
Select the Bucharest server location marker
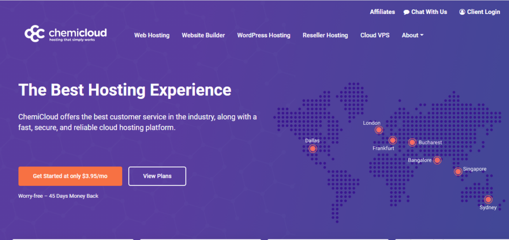[x=412, y=142]
